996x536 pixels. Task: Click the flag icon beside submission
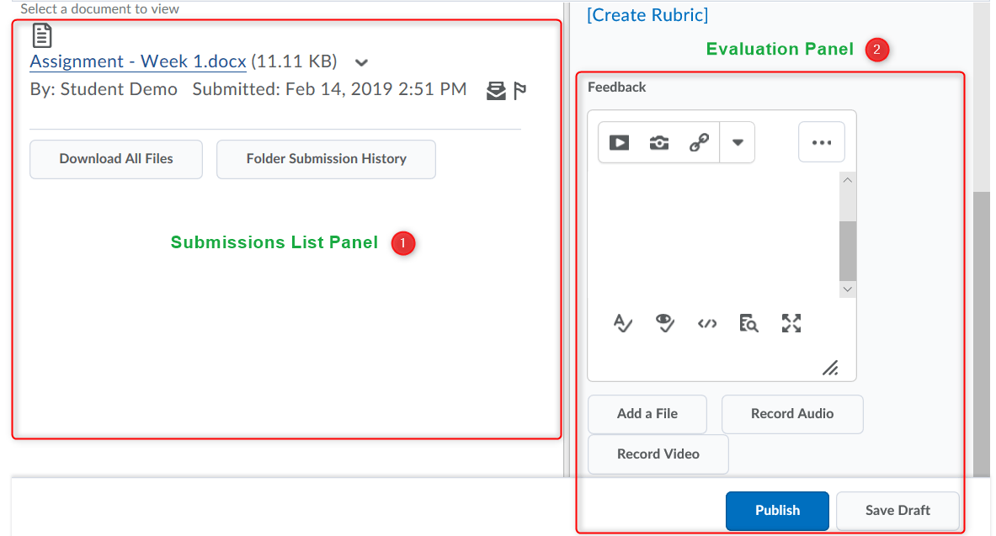click(x=519, y=91)
